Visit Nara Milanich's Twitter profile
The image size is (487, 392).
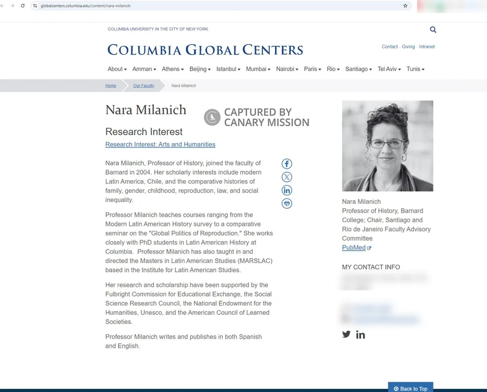[345, 334]
